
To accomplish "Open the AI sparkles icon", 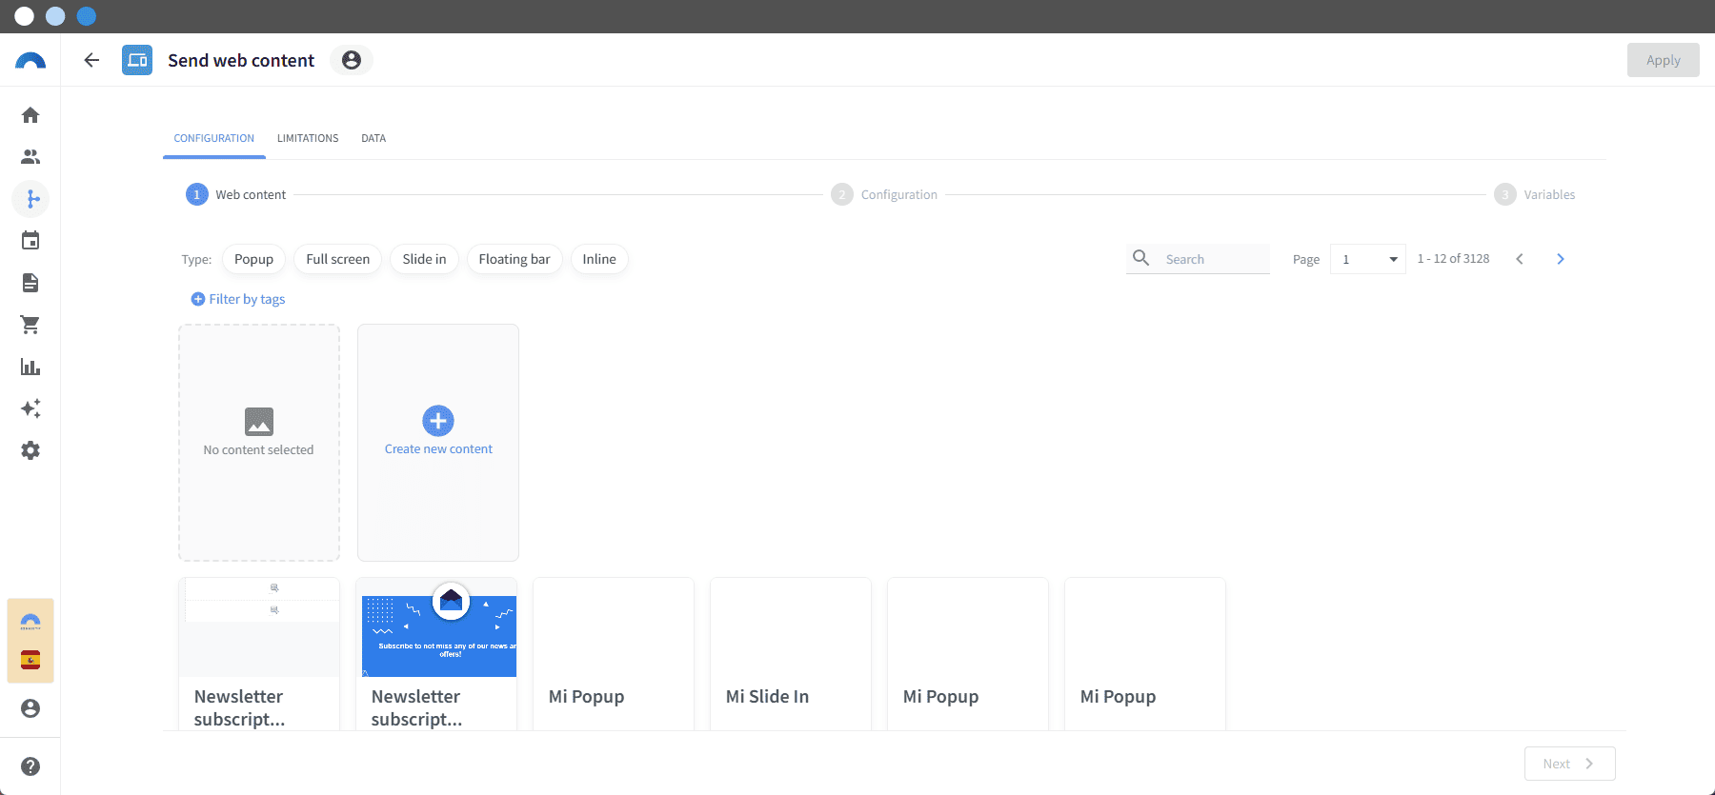I will click(30, 408).
